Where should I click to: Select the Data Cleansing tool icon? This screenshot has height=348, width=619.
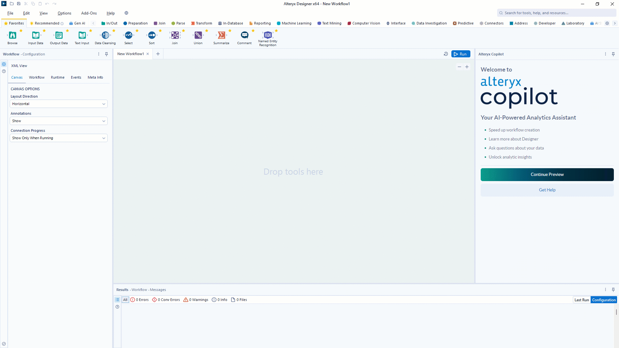coord(105,35)
